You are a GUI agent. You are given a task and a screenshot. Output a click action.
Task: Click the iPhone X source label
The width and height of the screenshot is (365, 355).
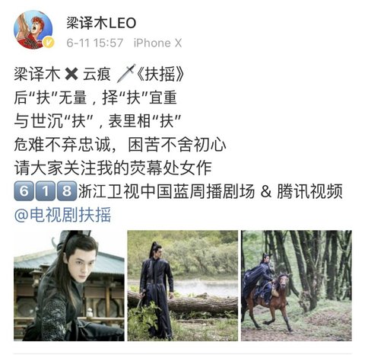coord(157,43)
